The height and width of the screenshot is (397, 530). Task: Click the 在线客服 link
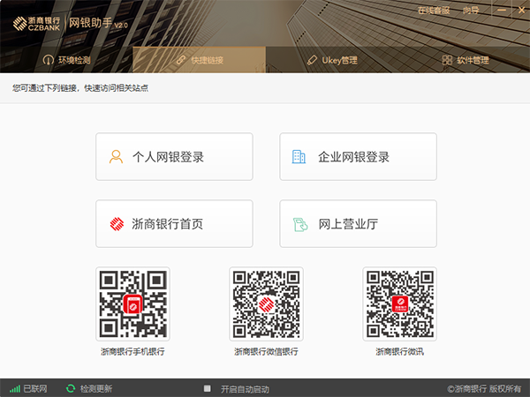(x=434, y=11)
